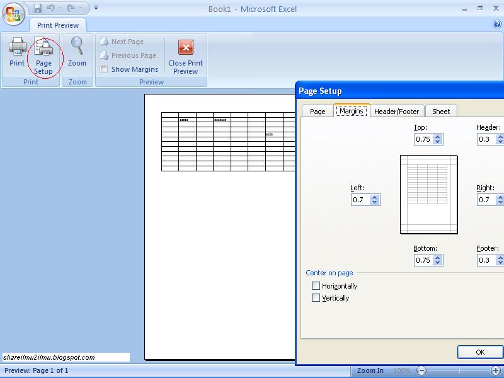Click the Right margin input field

click(x=486, y=200)
